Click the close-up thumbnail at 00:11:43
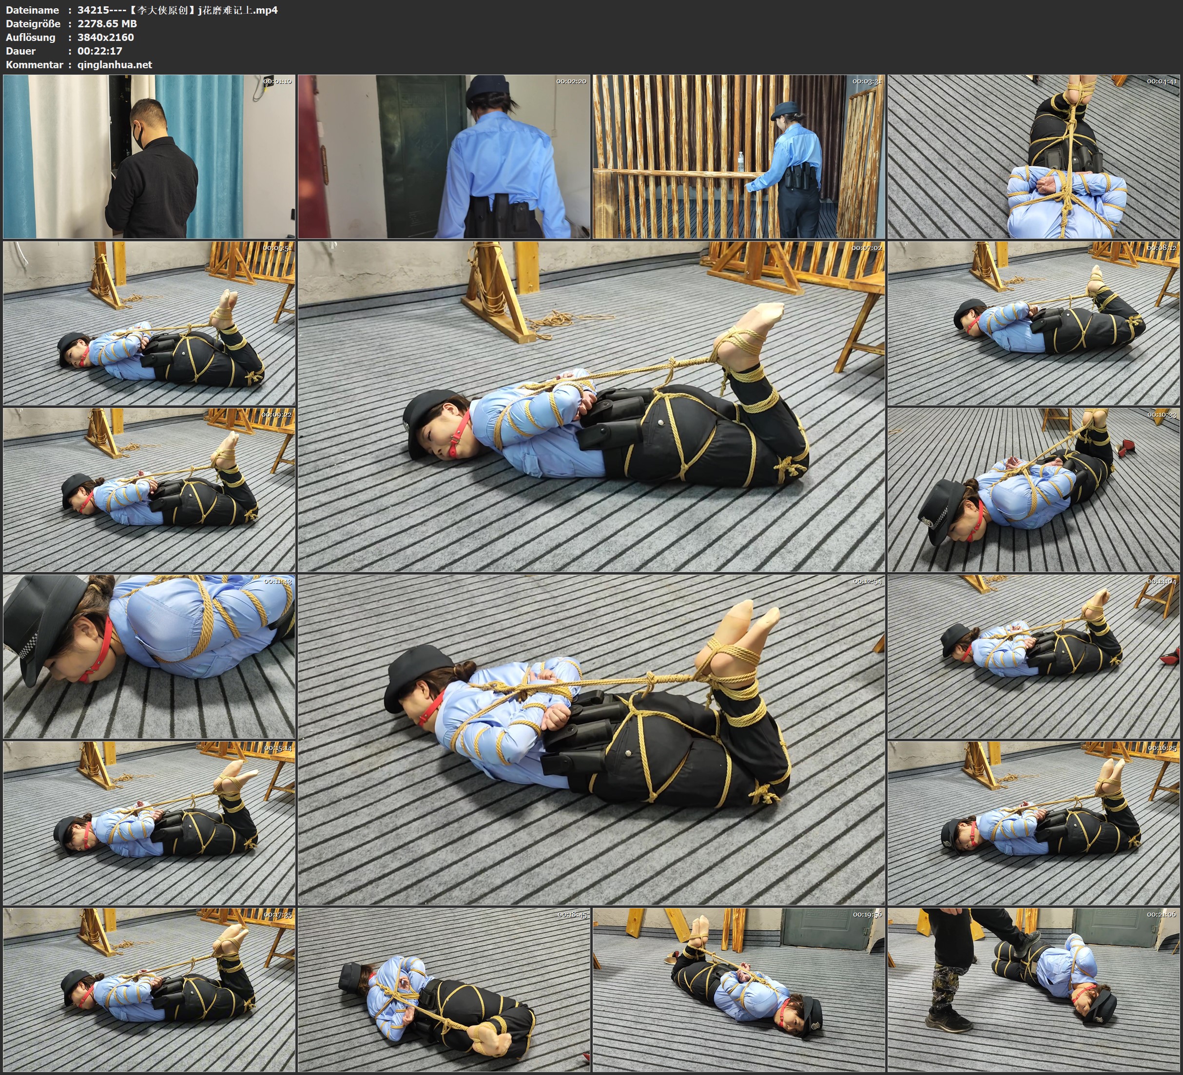The height and width of the screenshot is (1075, 1183). (x=149, y=656)
